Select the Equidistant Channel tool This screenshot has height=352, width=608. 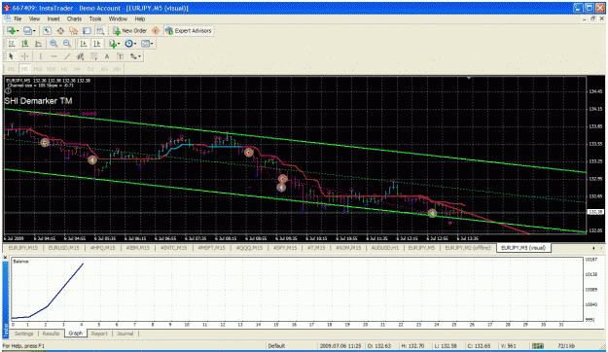point(81,56)
